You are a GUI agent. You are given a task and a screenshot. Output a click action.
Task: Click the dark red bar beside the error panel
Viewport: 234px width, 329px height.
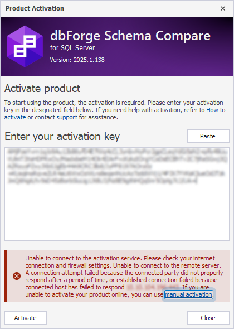click(6, 276)
